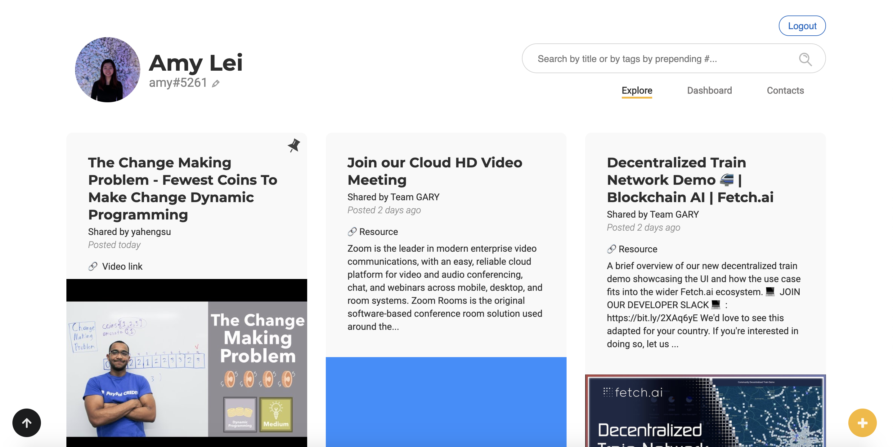Click the link icon next to Video link
The image size is (893, 447).
point(92,266)
